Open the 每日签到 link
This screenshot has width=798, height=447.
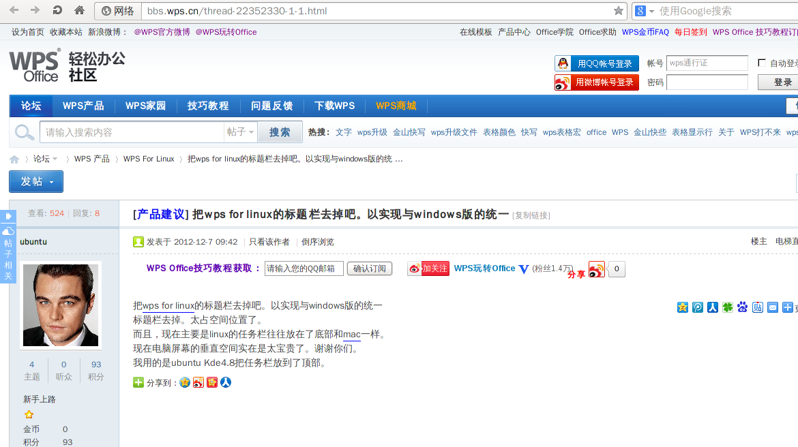(691, 32)
